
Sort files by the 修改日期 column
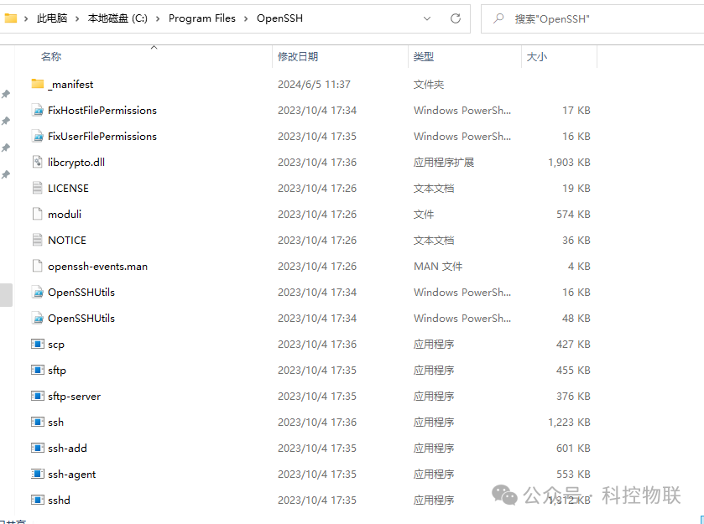298,56
